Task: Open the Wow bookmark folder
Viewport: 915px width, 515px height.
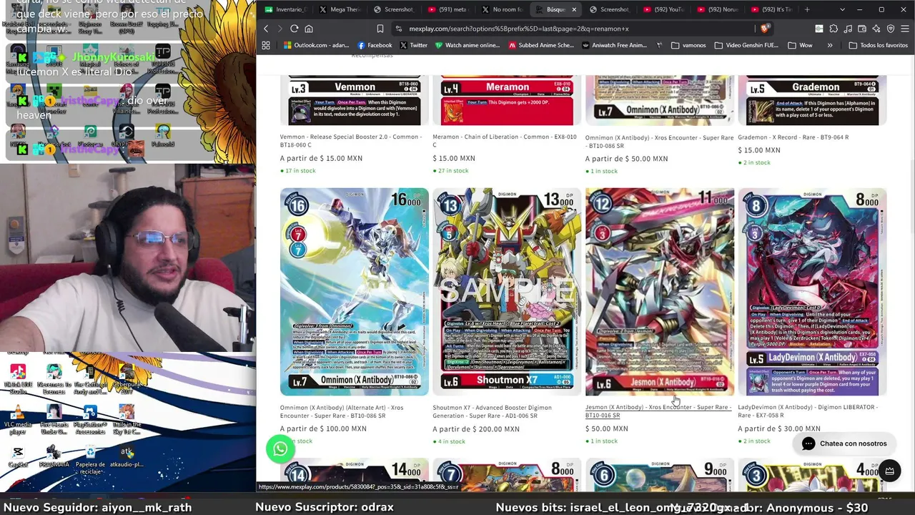Action: [800, 45]
